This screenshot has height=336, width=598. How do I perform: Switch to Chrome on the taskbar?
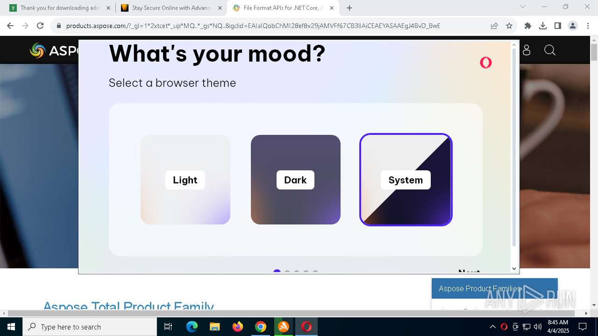pos(261,327)
